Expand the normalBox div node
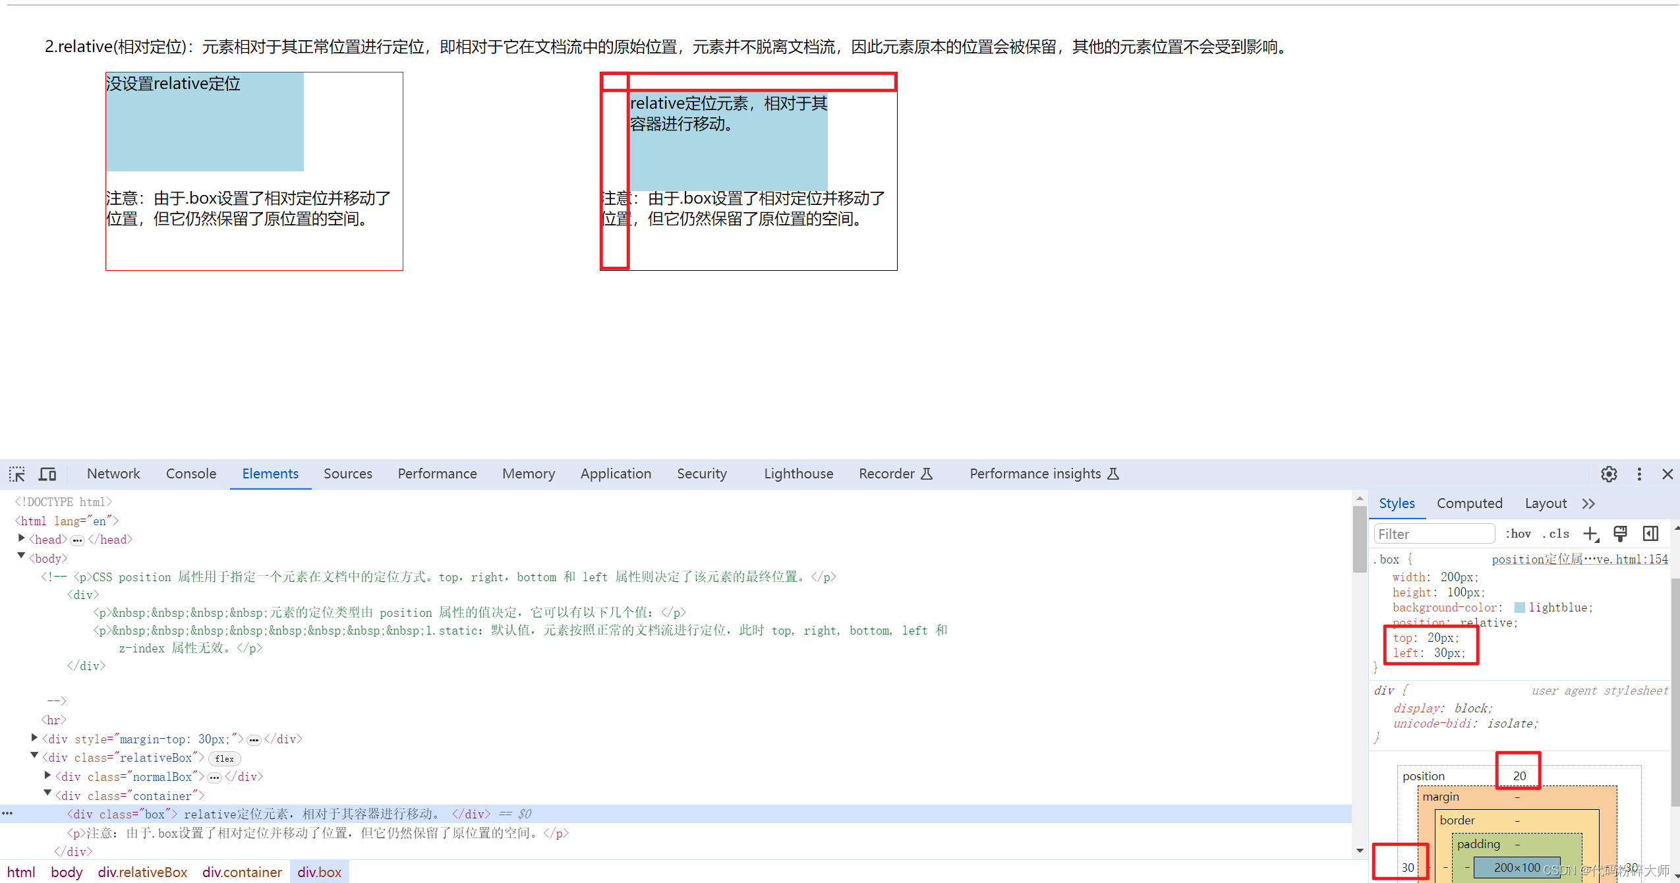1680x883 pixels. [x=47, y=776]
